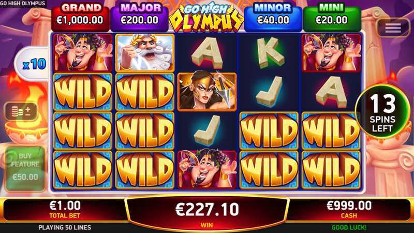Screen dimensions: 414x233
Task: Select the A symbol on reel three
Action: [x=207, y=53]
